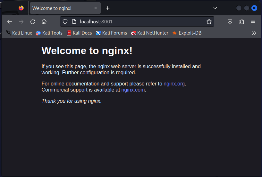Bookmark this page with the star
Viewport: 262px width, 177px height.
coord(209,21)
